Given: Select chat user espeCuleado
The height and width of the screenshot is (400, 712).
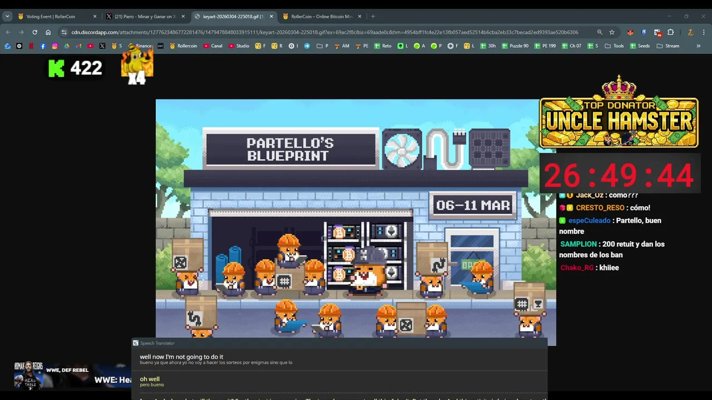Looking at the screenshot, I should (589, 221).
